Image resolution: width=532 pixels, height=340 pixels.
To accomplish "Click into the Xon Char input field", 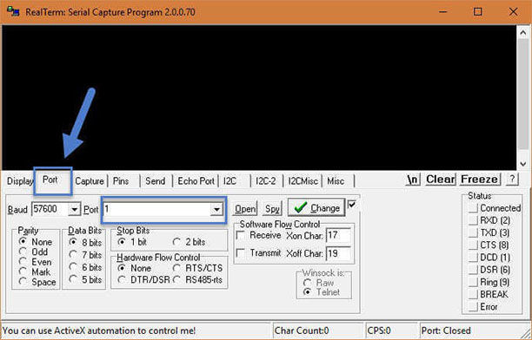I will point(338,235).
